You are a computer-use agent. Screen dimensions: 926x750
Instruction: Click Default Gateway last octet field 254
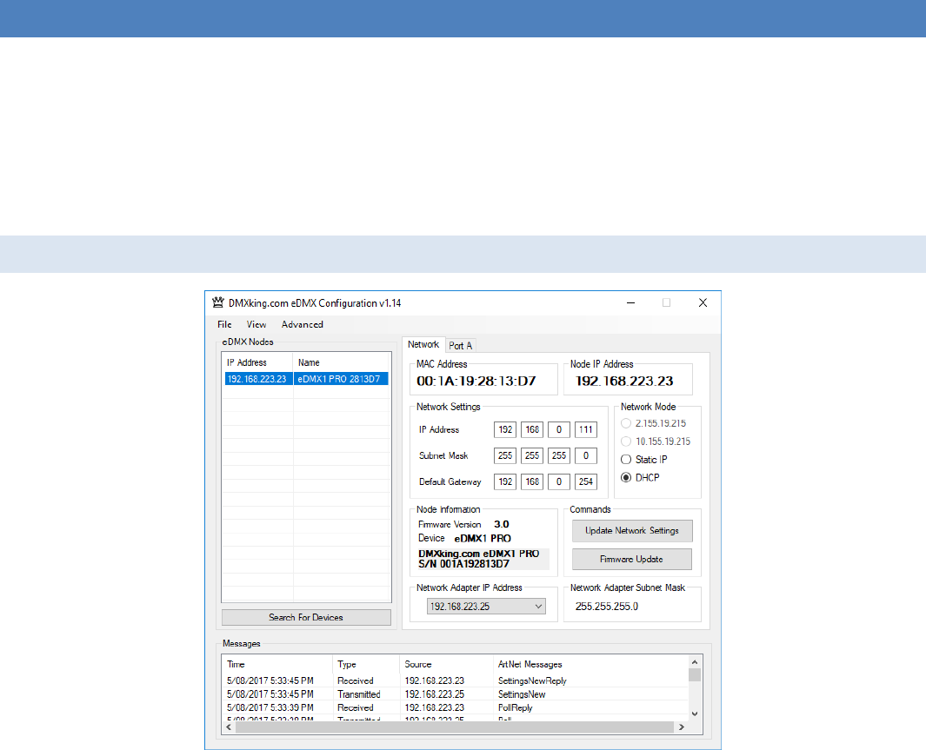[586, 481]
